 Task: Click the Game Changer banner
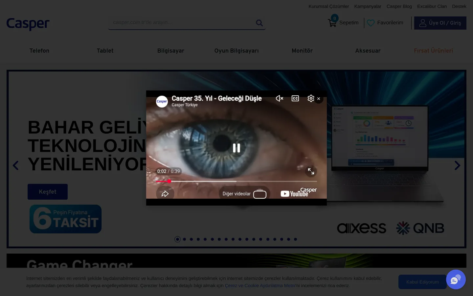[x=236, y=260]
